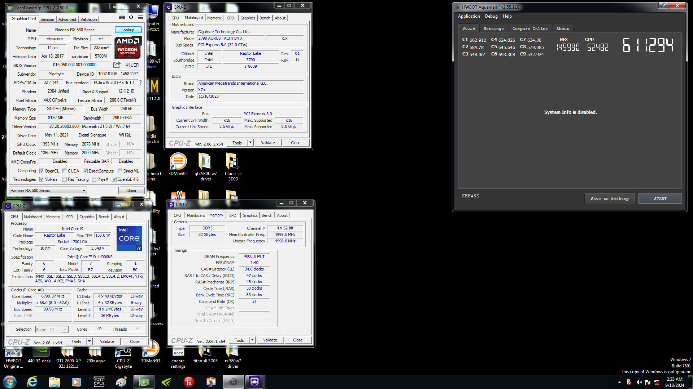Toggle the CUDA checkbox
This screenshot has height=389, width=693.
click(x=65, y=171)
